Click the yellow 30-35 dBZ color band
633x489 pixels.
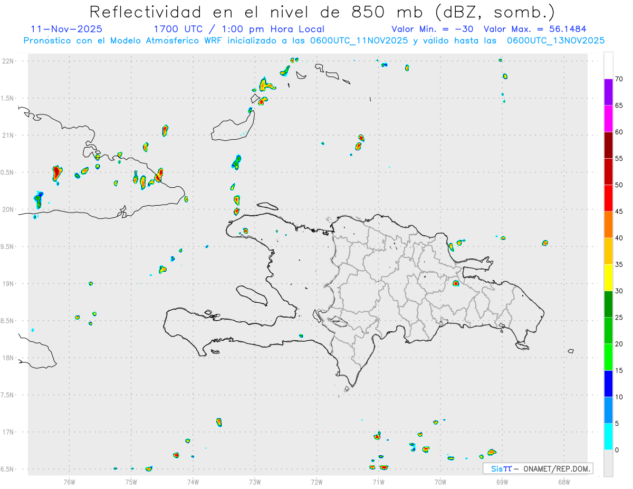(608, 277)
